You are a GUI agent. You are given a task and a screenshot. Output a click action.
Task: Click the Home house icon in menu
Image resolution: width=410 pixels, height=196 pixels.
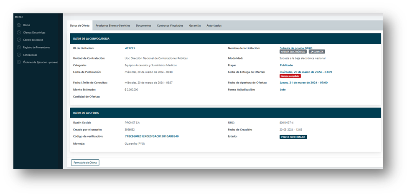click(x=18, y=25)
